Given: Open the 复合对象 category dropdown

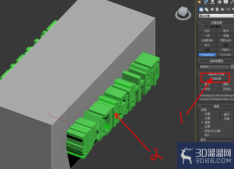Looking at the screenshot, I should point(216,16).
